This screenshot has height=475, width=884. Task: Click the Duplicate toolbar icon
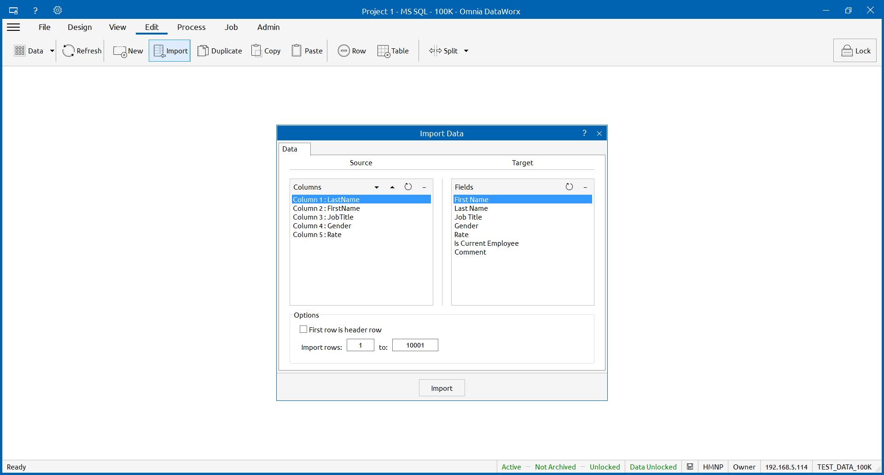point(203,51)
